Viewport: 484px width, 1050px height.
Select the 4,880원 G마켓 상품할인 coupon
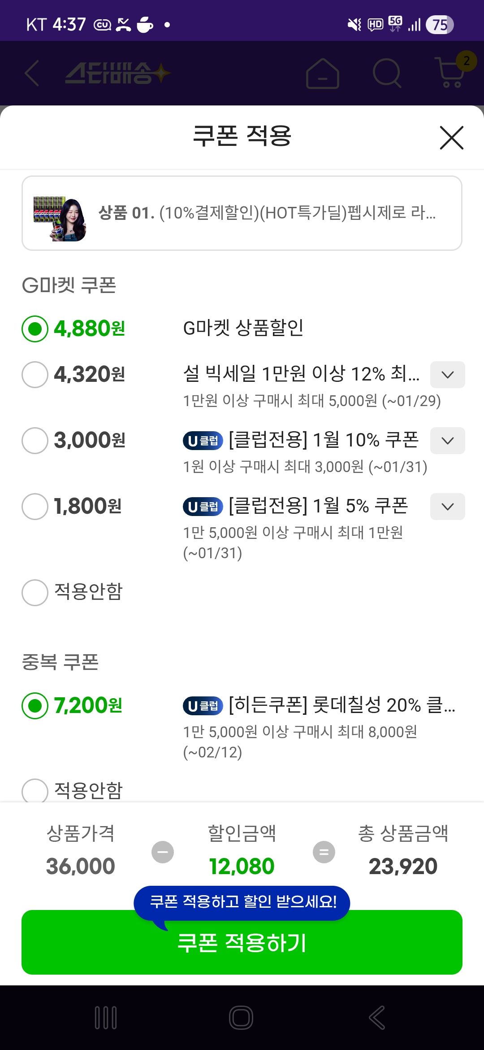(35, 329)
